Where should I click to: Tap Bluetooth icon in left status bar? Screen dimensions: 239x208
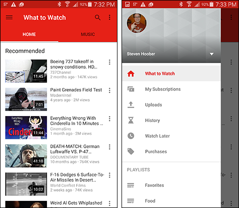coord(59,4)
